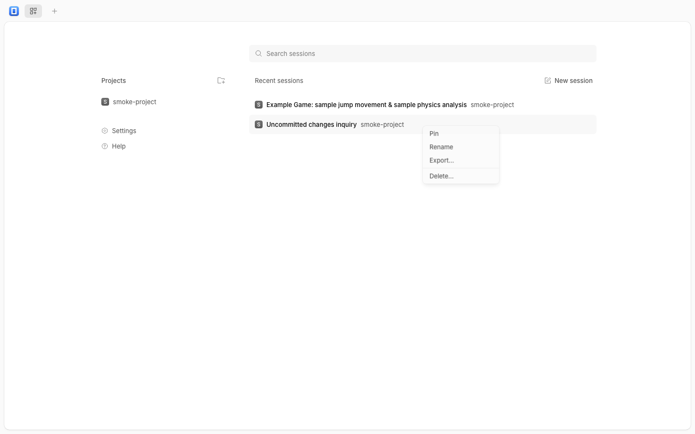The width and height of the screenshot is (695, 434).
Task: Open Settings in the sidebar
Action: 119,131
